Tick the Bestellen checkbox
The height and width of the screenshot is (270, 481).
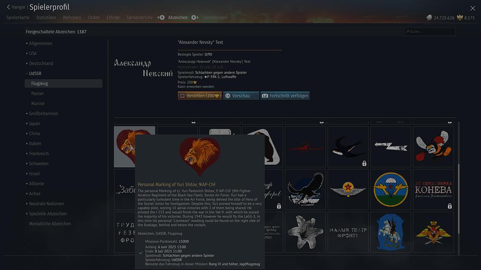(x=182, y=96)
